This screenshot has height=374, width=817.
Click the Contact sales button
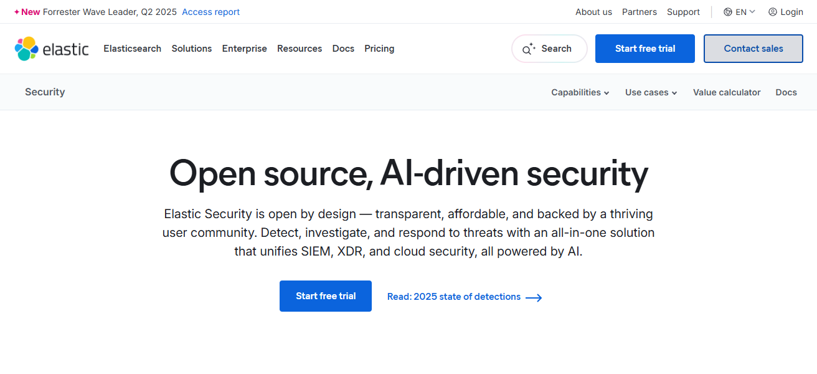tap(753, 48)
